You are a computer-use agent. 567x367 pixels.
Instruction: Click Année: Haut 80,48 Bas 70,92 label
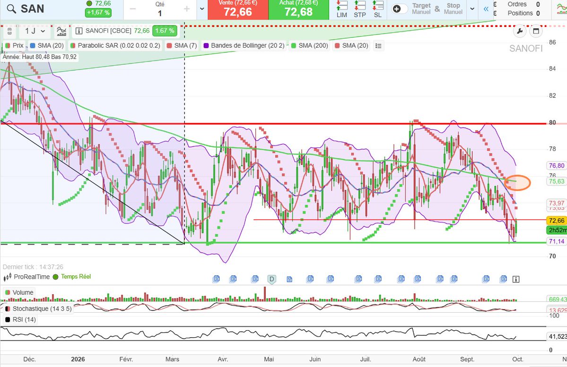40,57
